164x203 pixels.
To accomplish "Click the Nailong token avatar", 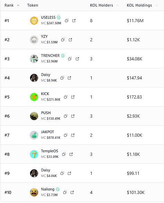I will point(34,192).
